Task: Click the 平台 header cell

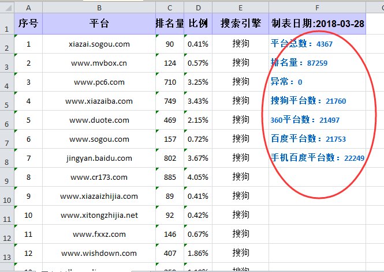Action: pos(99,24)
